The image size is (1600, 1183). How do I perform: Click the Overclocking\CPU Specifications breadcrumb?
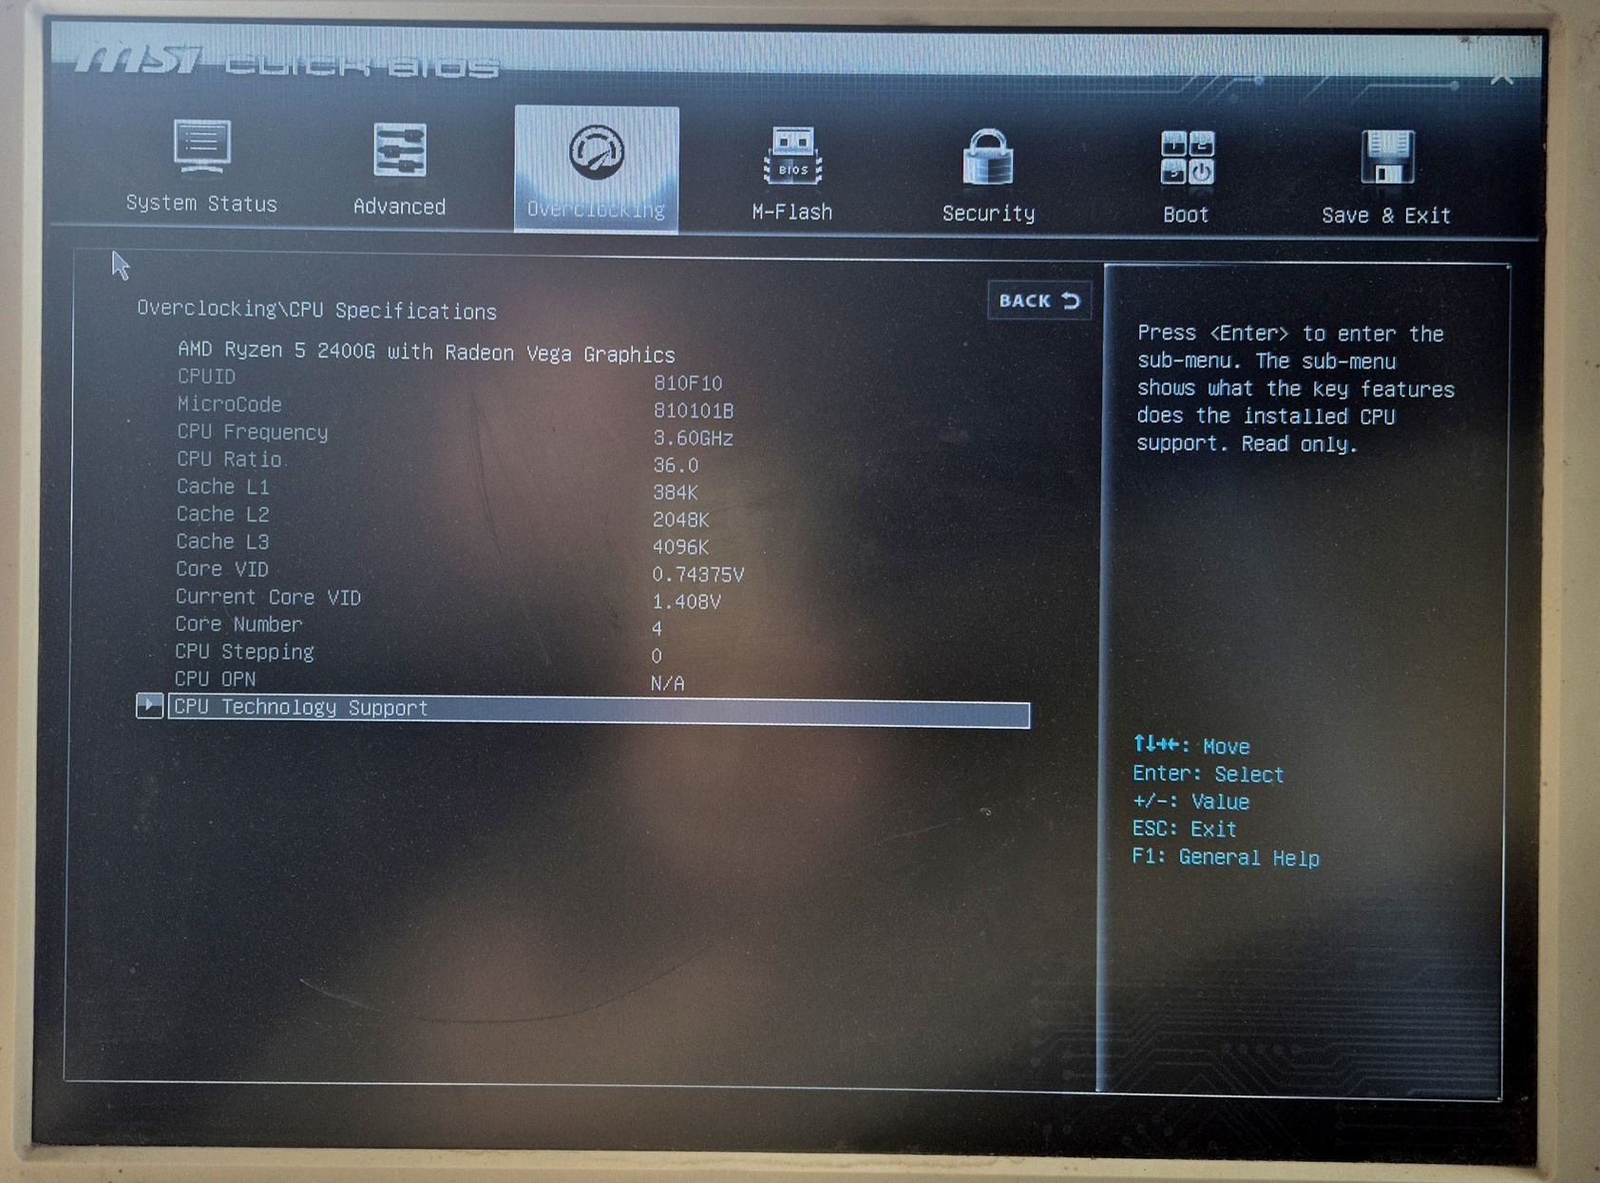[316, 310]
